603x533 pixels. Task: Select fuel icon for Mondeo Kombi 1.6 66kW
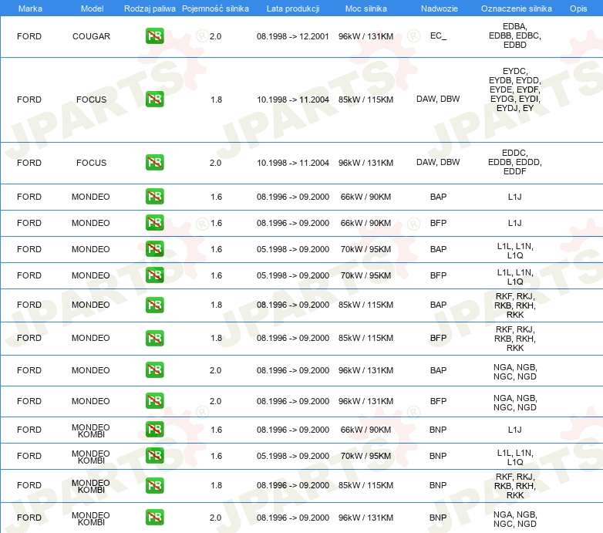(154, 430)
